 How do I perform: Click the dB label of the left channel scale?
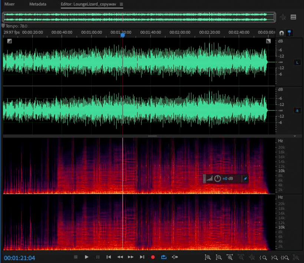280,41
